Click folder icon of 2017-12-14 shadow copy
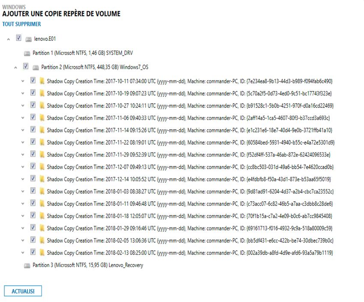 [x=42, y=179]
